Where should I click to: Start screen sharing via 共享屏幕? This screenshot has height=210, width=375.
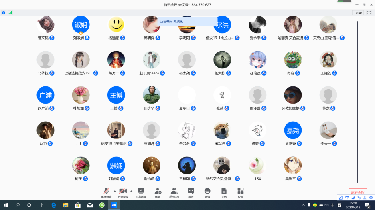click(141, 192)
